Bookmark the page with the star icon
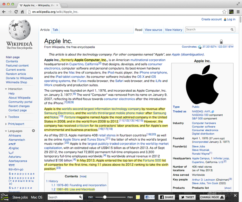Viewport: 242px width, 202px height. click(x=224, y=12)
